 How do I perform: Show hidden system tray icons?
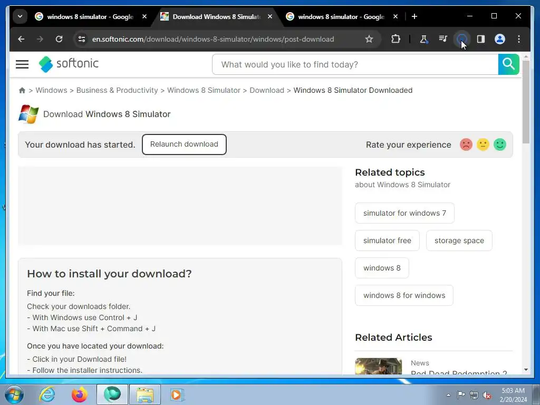pyautogui.click(x=448, y=395)
